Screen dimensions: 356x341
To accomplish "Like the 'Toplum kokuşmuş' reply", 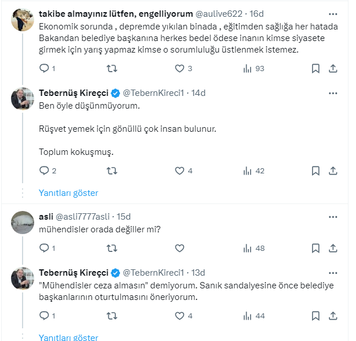I will [x=179, y=170].
